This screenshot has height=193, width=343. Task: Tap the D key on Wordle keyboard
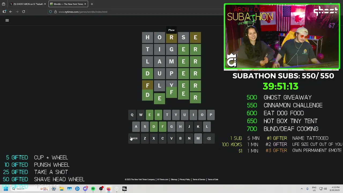point(154,127)
